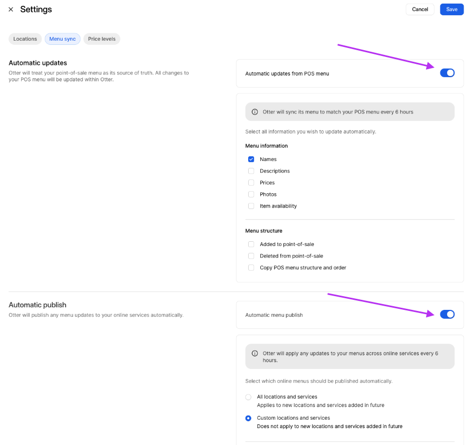The width and height of the screenshot is (472, 445).
Task: Turn off Automatic menu publish toggle
Action: [447, 315]
